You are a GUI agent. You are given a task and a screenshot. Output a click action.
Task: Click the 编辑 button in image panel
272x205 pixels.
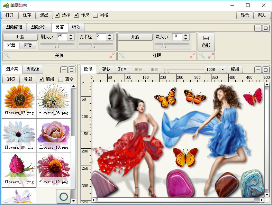(x=235, y=69)
